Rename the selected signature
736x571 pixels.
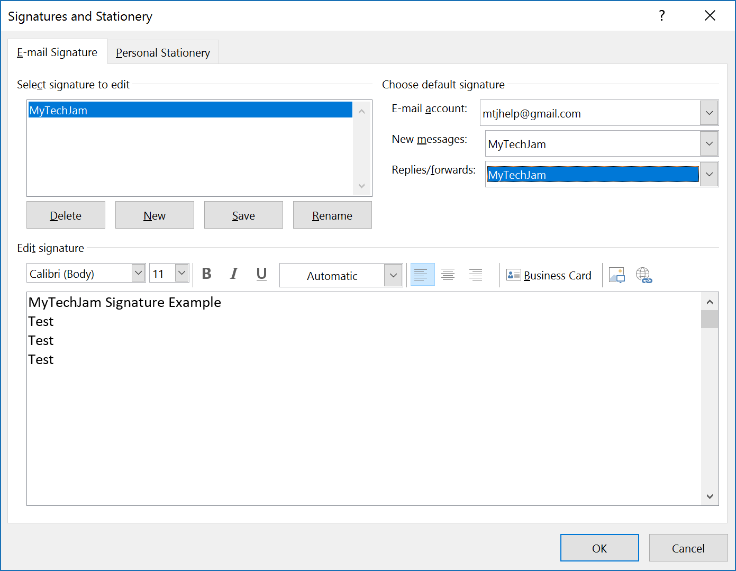332,215
